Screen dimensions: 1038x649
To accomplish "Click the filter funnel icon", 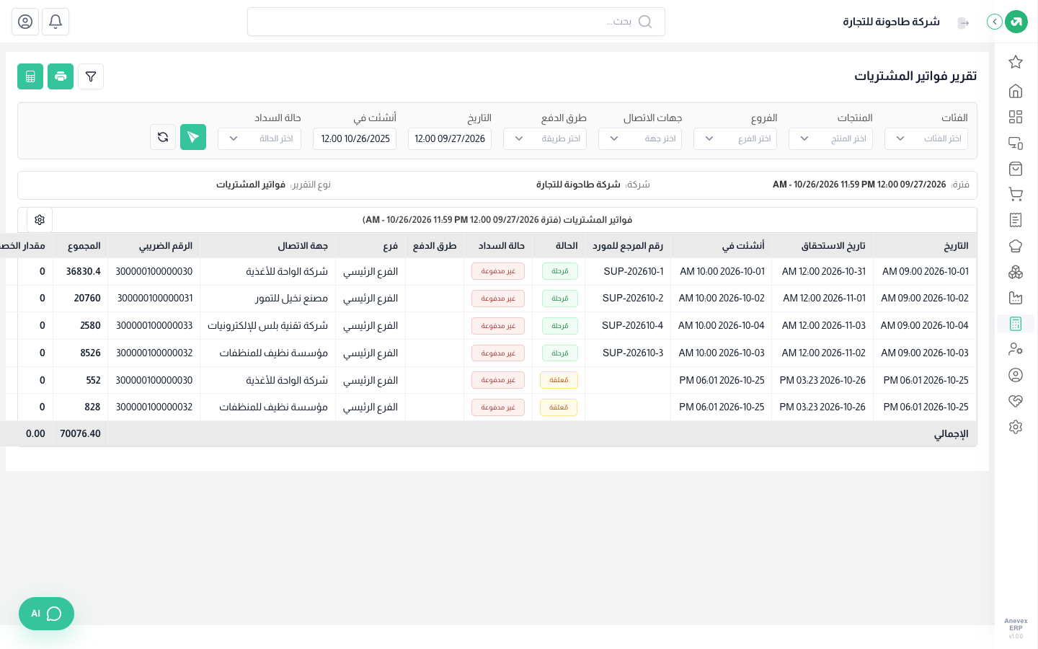I will (91, 76).
